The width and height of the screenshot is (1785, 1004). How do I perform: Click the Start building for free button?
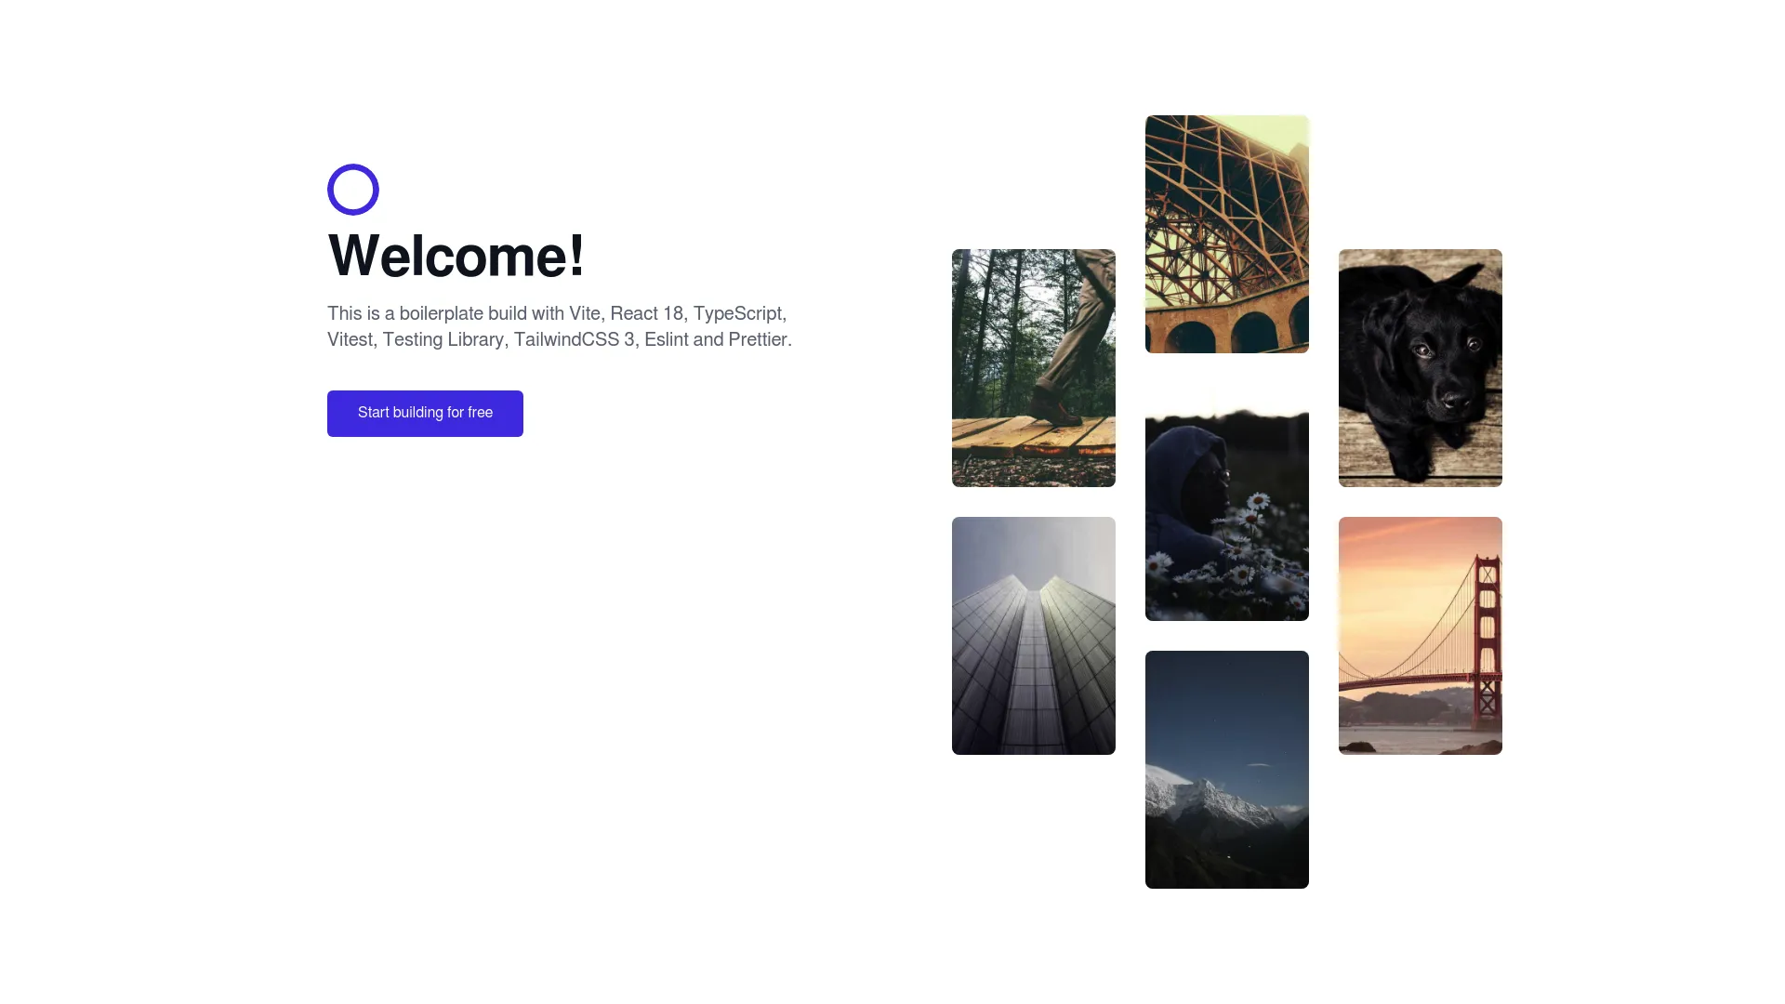click(x=424, y=412)
